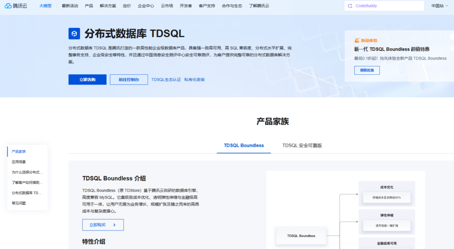Viewport: 454px width, 249px height.
Task: Click the 特性介绍 heading
Action: [x=94, y=241]
